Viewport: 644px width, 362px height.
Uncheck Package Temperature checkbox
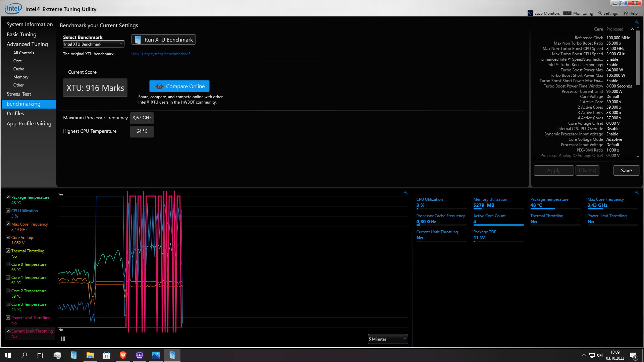click(8, 197)
